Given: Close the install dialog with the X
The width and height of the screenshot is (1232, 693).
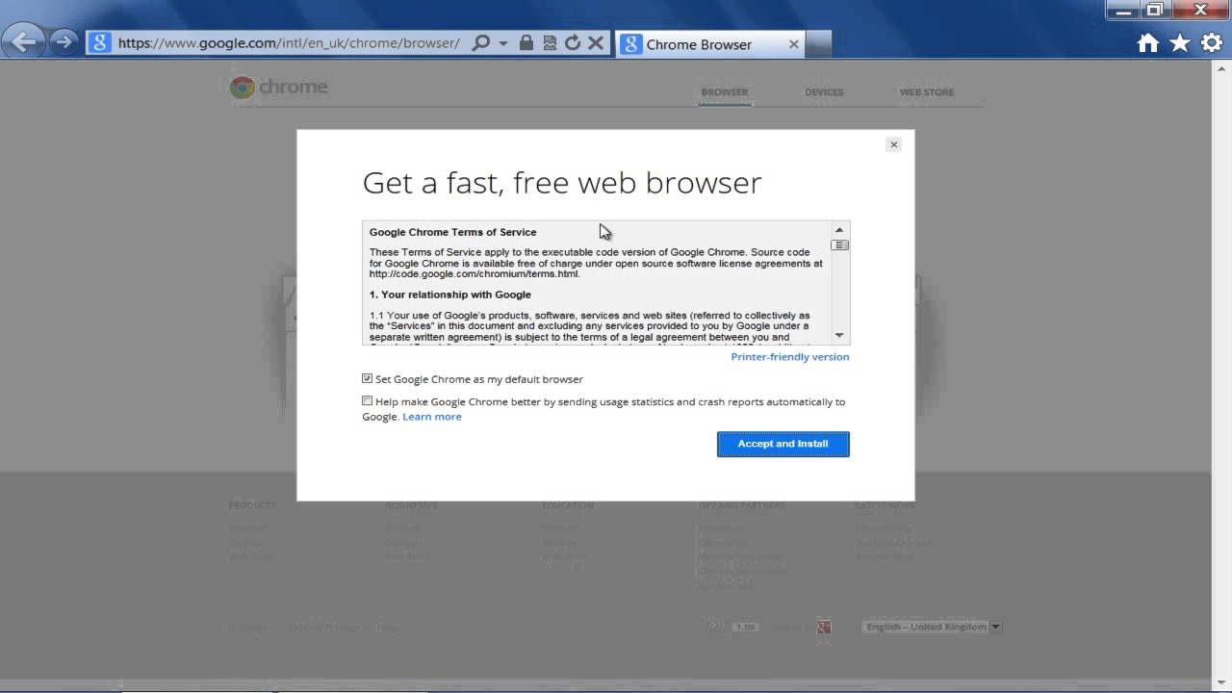Looking at the screenshot, I should (893, 144).
